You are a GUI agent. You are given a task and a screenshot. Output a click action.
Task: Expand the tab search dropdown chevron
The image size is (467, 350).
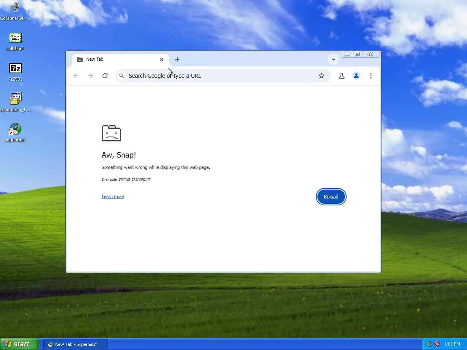click(334, 59)
